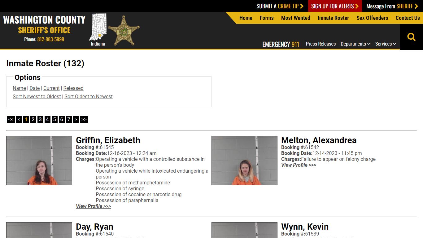Go to the Home menu item
Screen dimensions: 423x238
(x=246, y=18)
